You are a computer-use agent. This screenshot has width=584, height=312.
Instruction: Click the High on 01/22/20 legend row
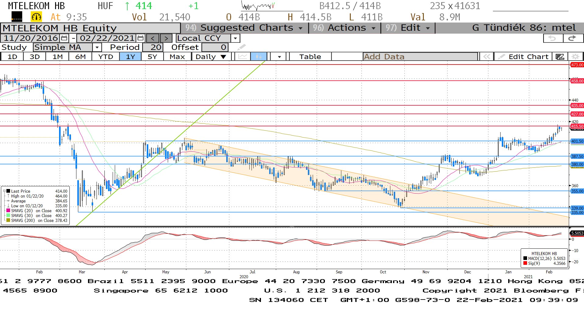[37, 196]
